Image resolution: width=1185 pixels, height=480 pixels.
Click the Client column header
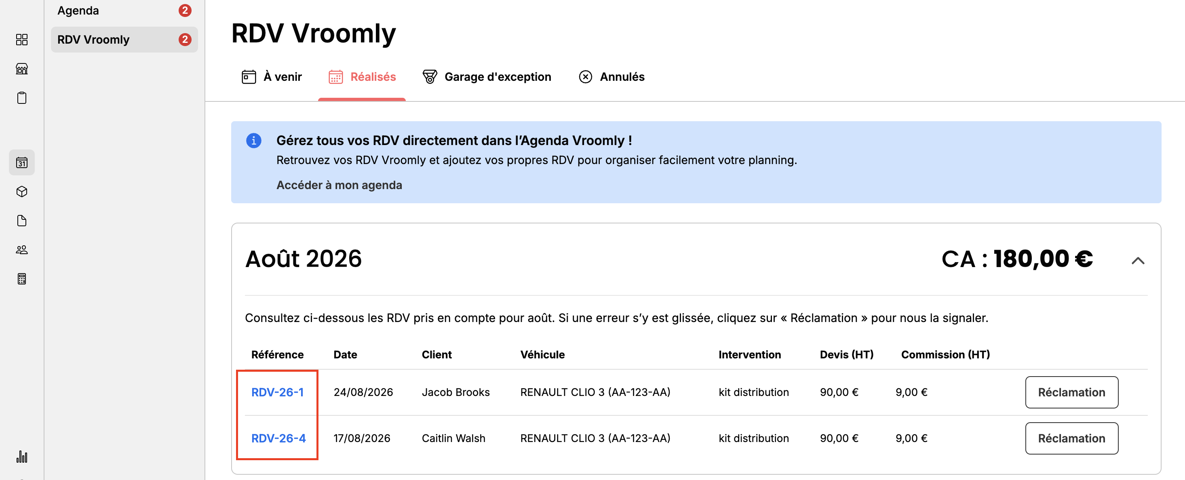[x=436, y=354]
